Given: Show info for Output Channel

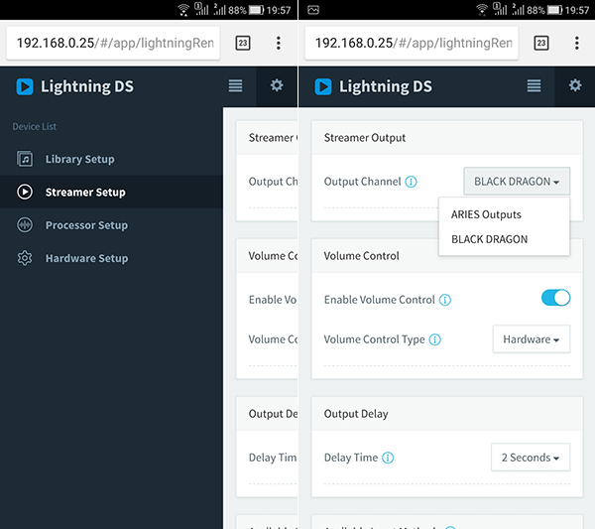Looking at the screenshot, I should tap(411, 182).
